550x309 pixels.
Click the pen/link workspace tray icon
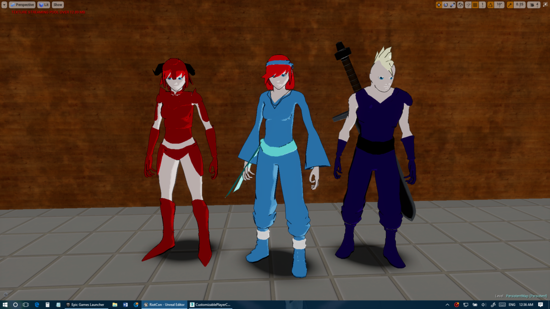(x=493, y=305)
